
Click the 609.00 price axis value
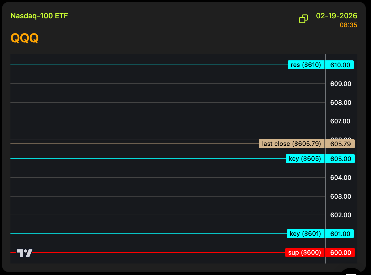[341, 84]
